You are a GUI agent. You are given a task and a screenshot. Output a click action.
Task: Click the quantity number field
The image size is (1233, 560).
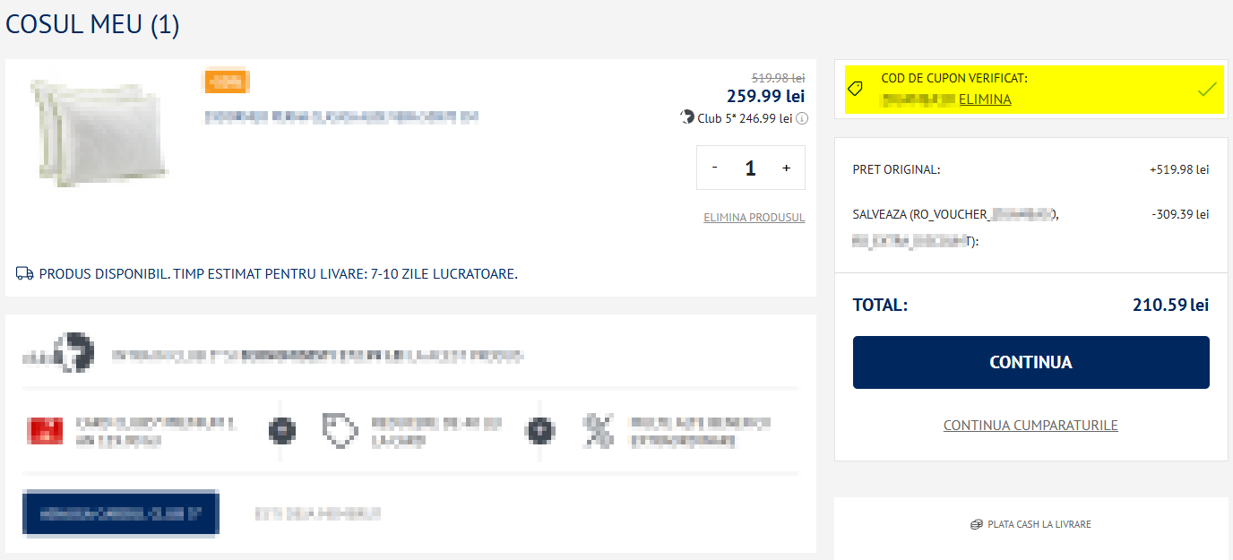pos(750,168)
